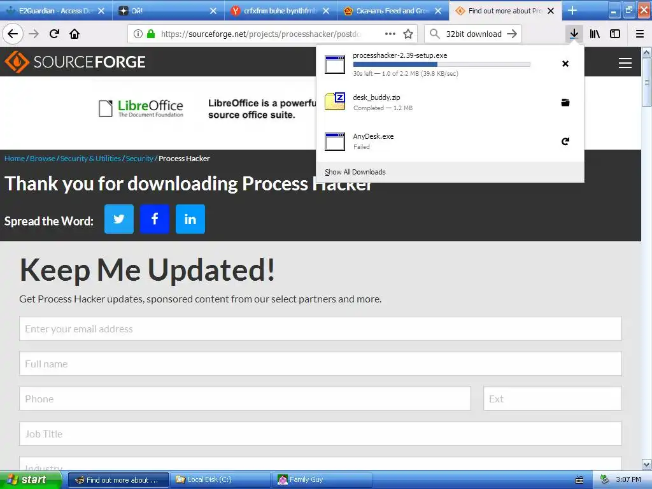Screen dimensions: 652x489
Task: Open the Home breadcrumb link
Action: [15, 159]
